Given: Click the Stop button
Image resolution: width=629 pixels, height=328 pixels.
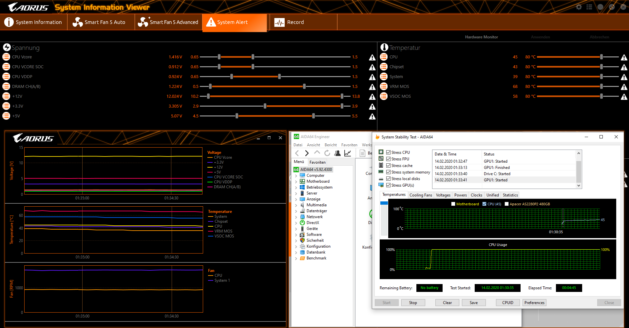Looking at the screenshot, I should (413, 303).
